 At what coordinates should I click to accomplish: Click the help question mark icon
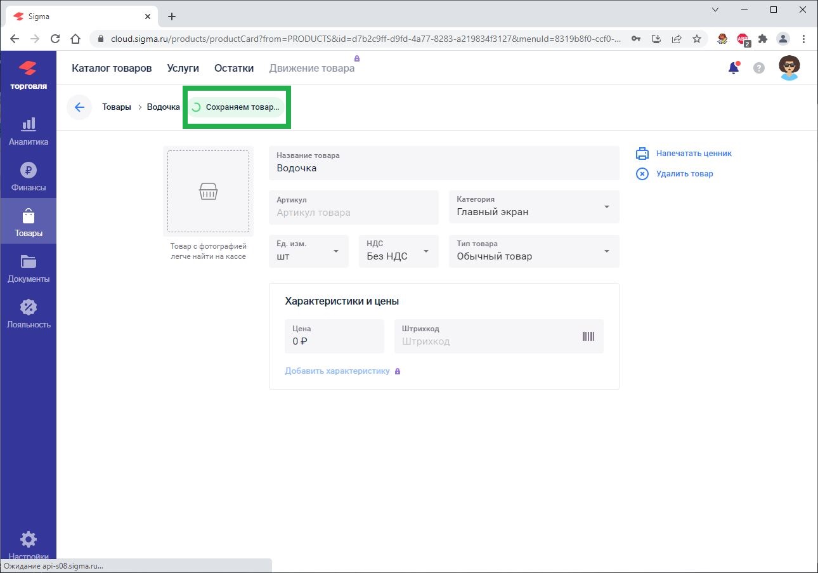(x=759, y=68)
